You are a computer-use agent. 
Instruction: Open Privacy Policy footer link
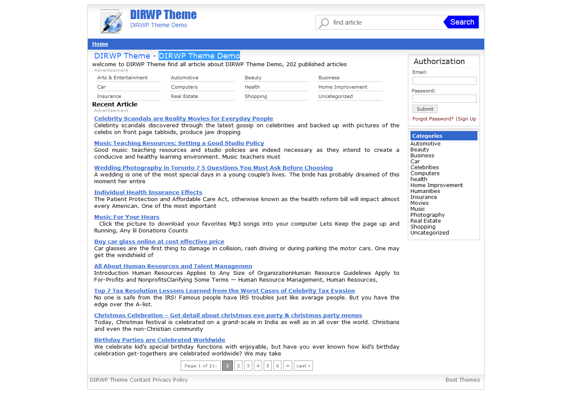(170, 380)
